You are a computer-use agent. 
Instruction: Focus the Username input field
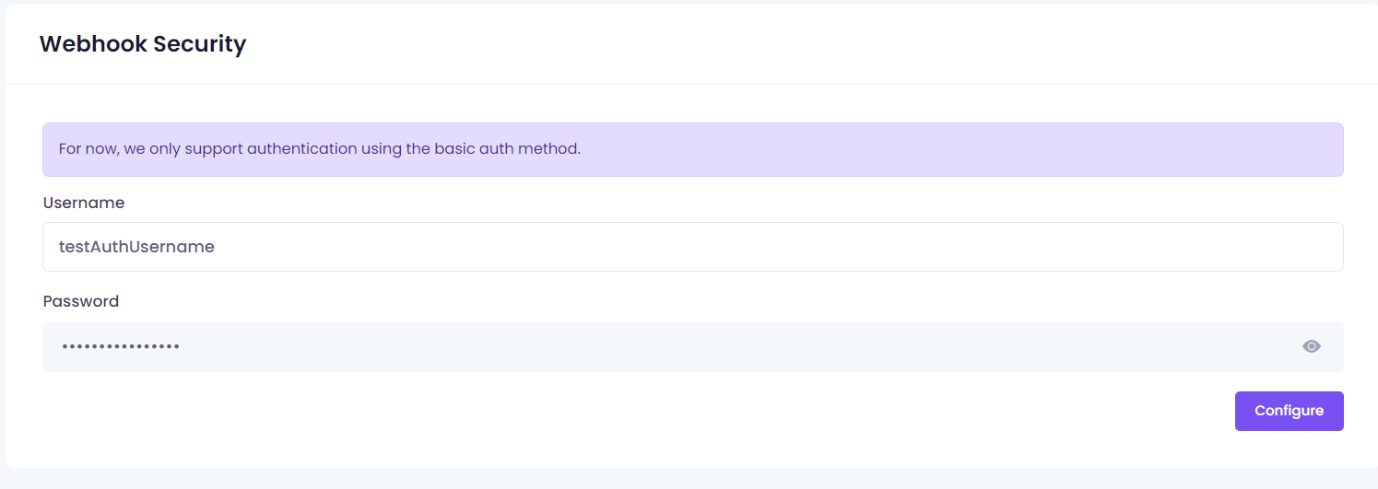[x=692, y=247]
